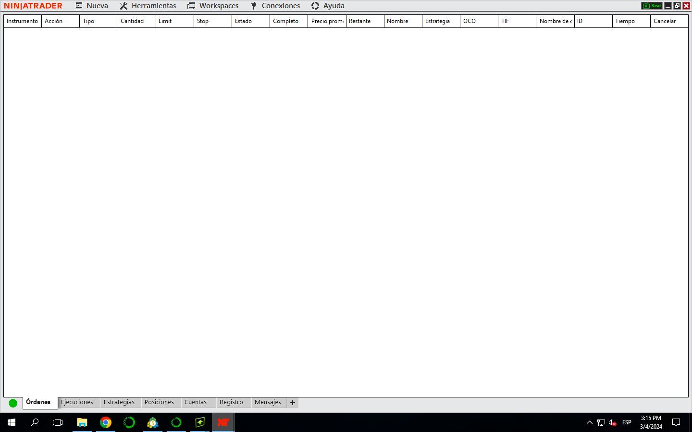Click the muted volume tray icon
The image size is (692, 432).
coord(613,422)
